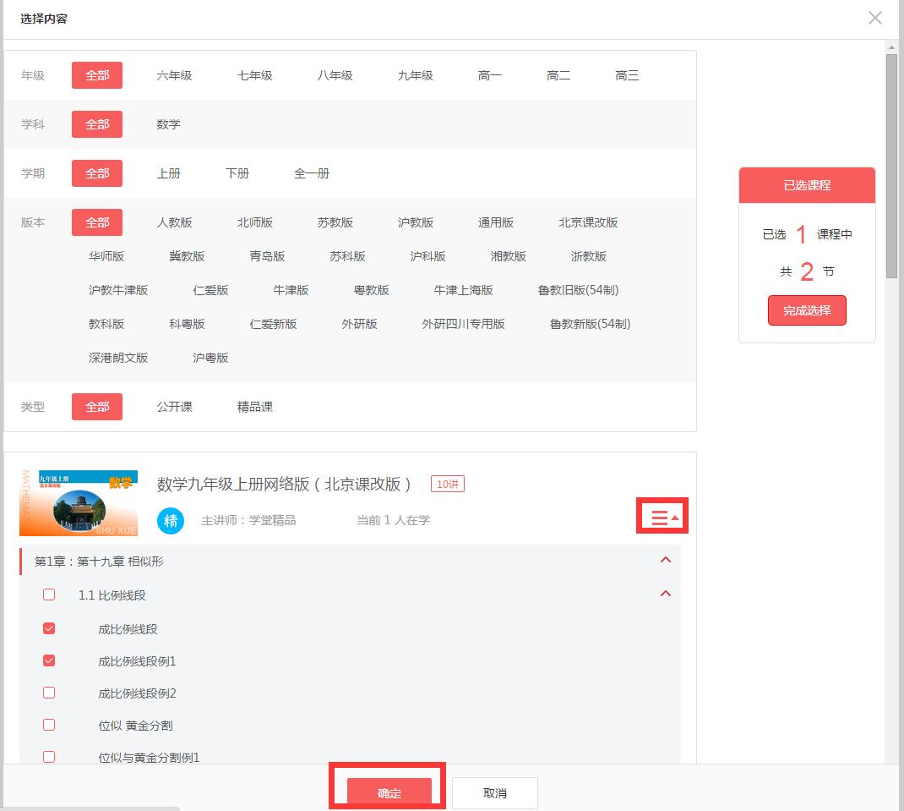Image resolution: width=904 pixels, height=811 pixels.
Task: Collapse the 1.1 比例线段 section
Action: [666, 594]
